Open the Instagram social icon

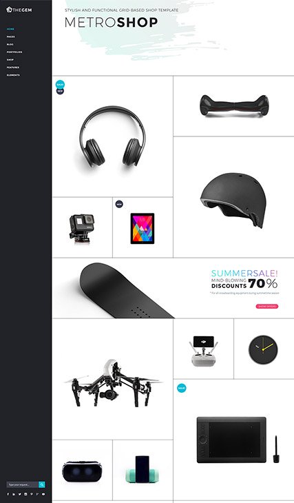click(25, 494)
